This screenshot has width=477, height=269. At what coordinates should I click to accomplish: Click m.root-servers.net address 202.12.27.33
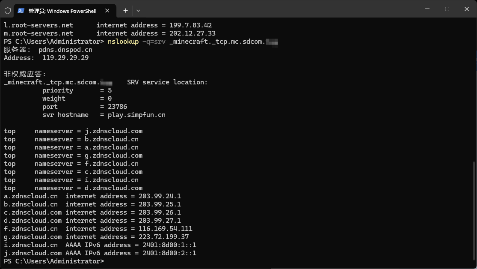point(192,33)
